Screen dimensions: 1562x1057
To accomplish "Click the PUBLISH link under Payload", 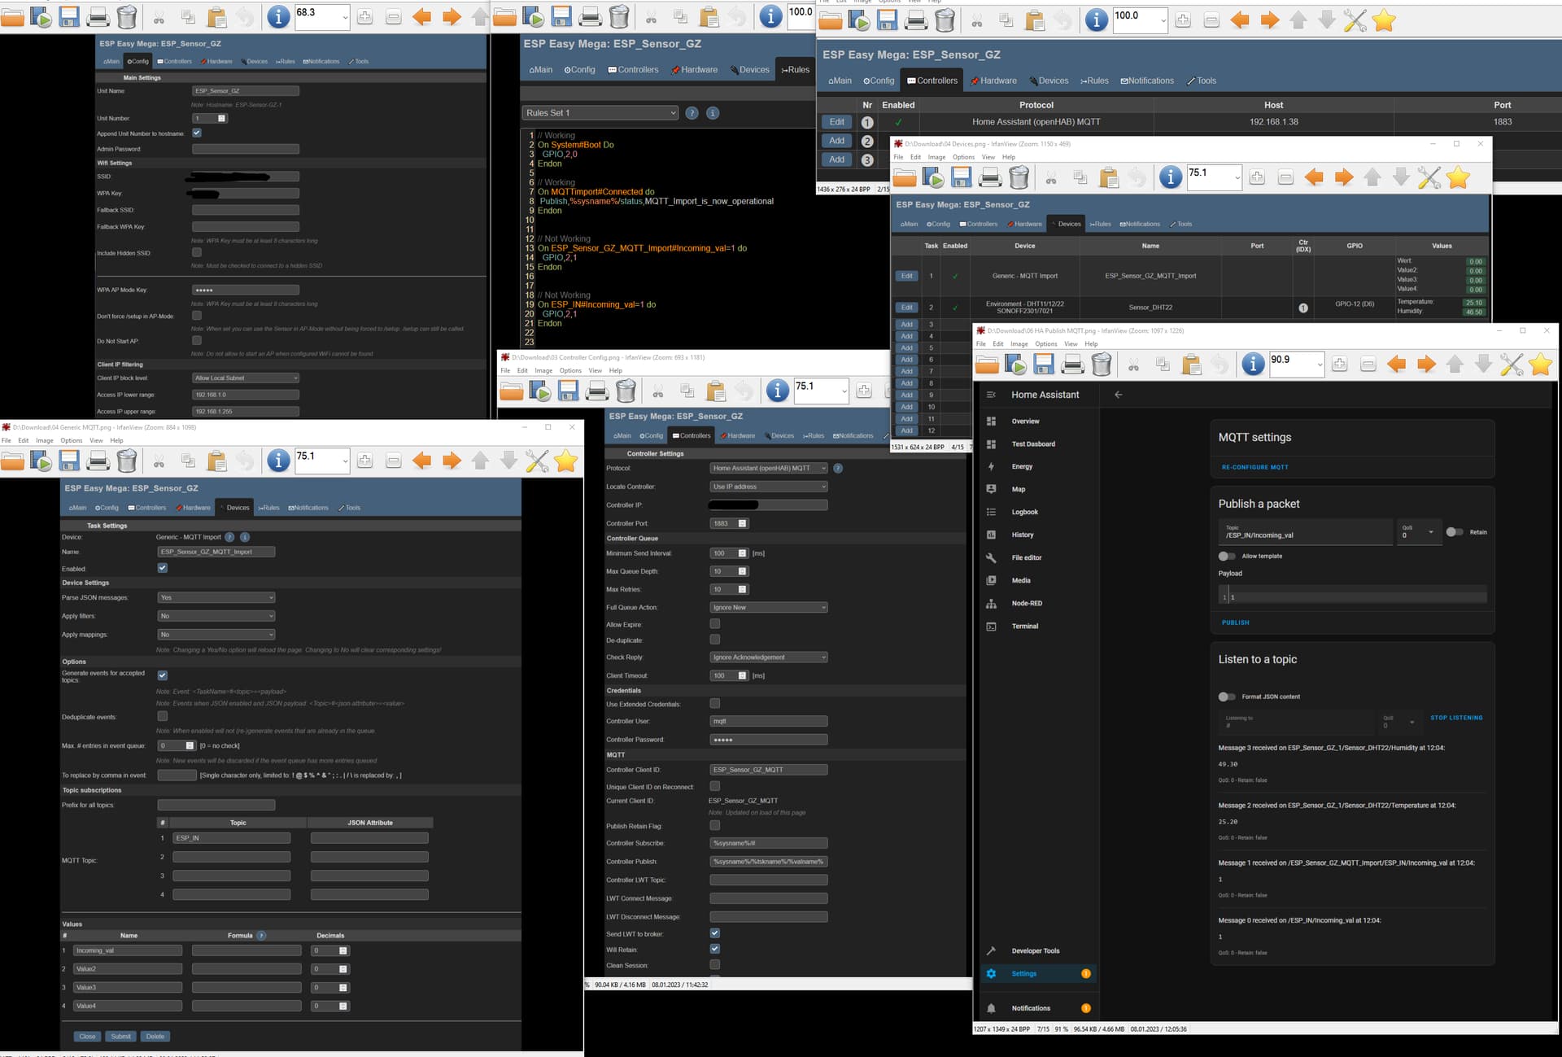I will point(1235,622).
